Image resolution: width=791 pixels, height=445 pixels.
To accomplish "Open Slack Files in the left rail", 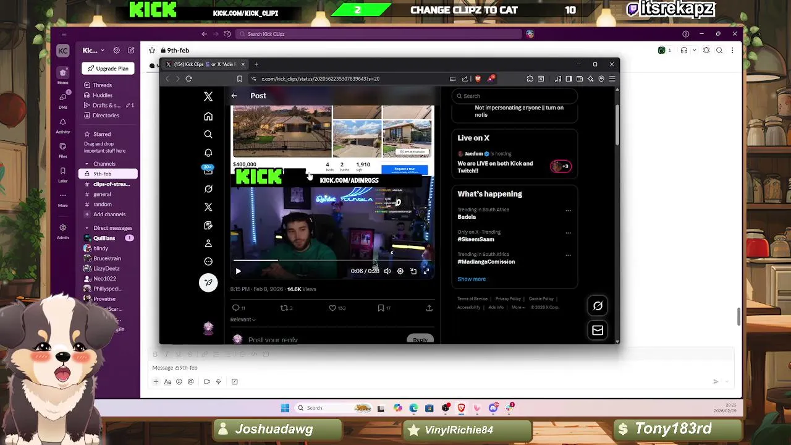I will 62,150.
